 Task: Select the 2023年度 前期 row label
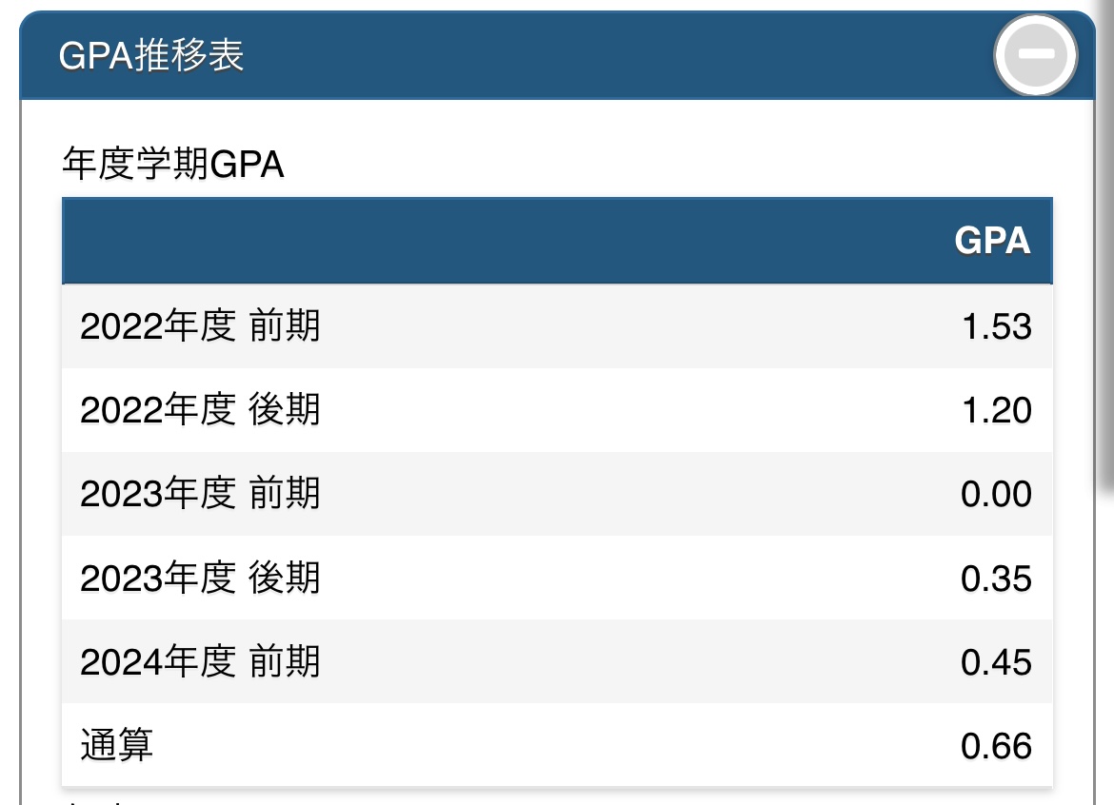tap(200, 494)
